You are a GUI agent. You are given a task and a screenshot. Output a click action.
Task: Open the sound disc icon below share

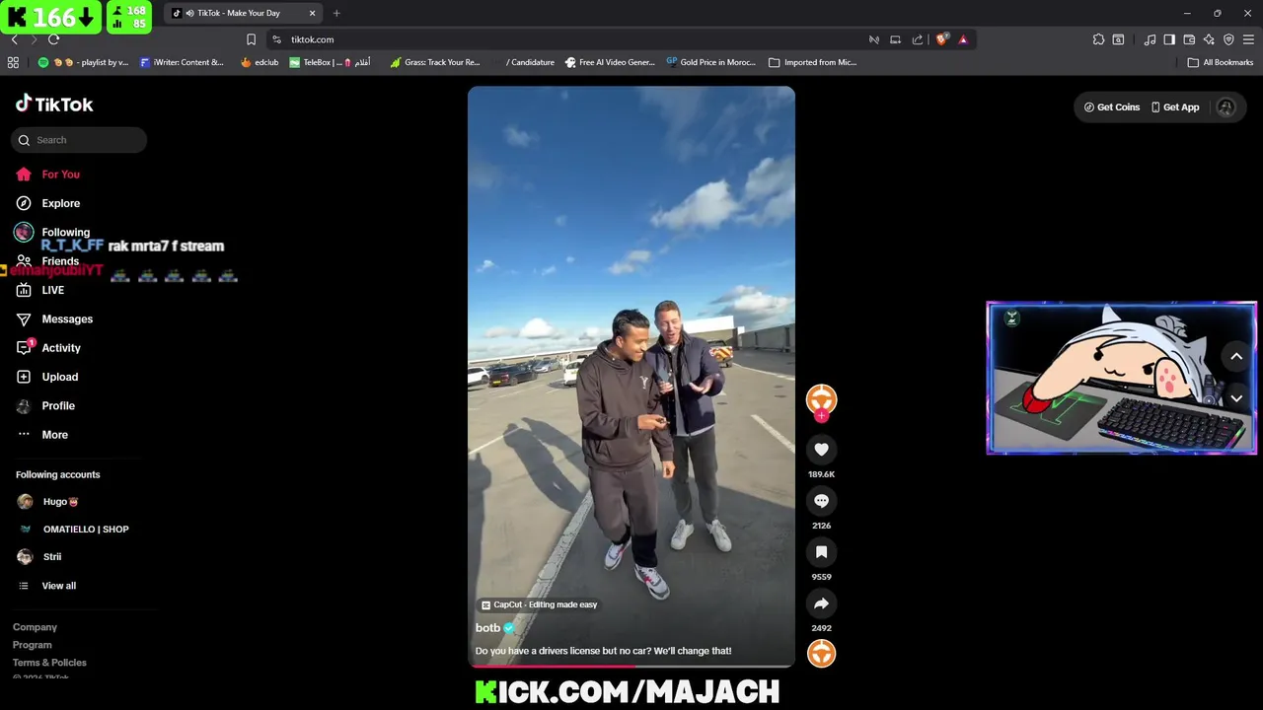(x=821, y=654)
